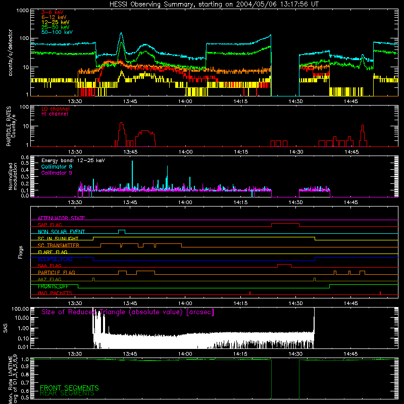Click the FRONT SEGMENTS legend label
Image resolution: width=404 pixels, height=404 pixels.
69,388
